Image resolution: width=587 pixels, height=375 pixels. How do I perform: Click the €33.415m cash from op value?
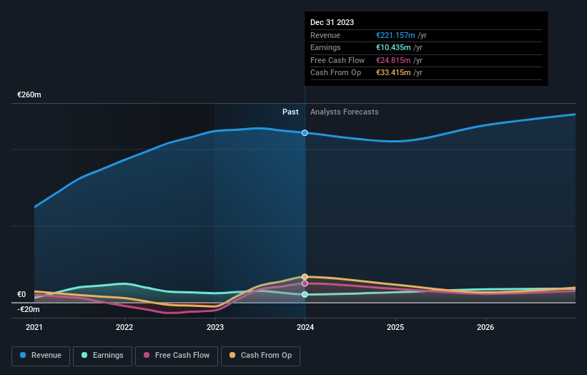coord(393,73)
